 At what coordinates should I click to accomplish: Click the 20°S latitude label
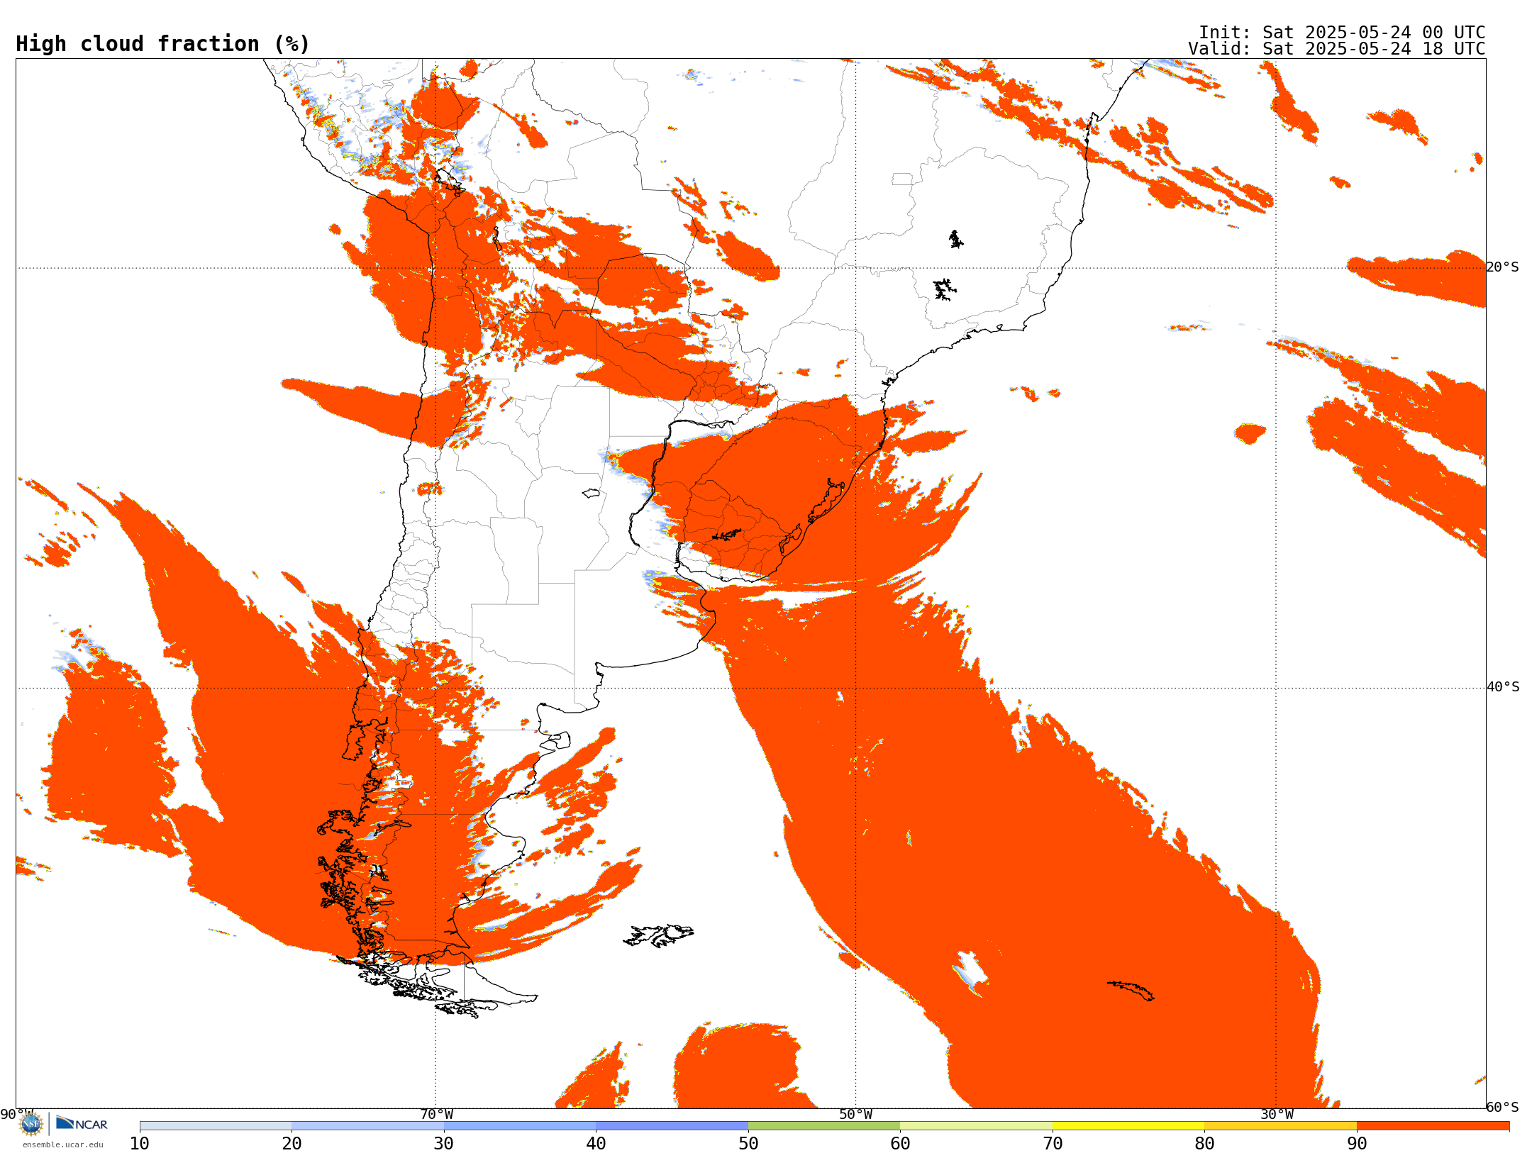tap(1503, 267)
